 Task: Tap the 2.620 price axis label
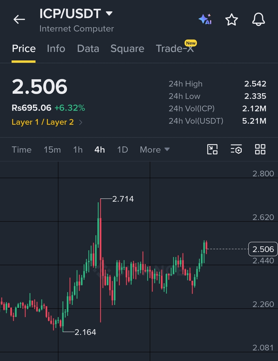tap(263, 217)
